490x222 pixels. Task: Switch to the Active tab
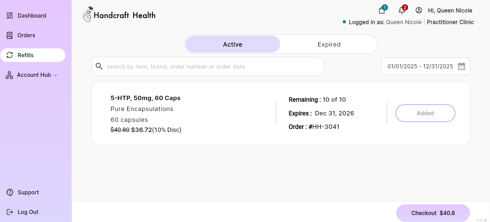coord(233,45)
